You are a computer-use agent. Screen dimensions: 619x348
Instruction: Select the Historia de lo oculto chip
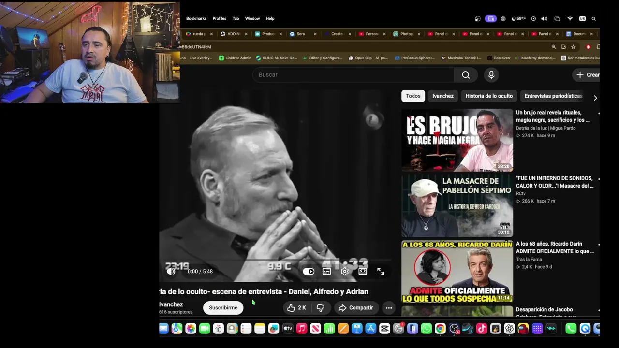[x=489, y=96]
